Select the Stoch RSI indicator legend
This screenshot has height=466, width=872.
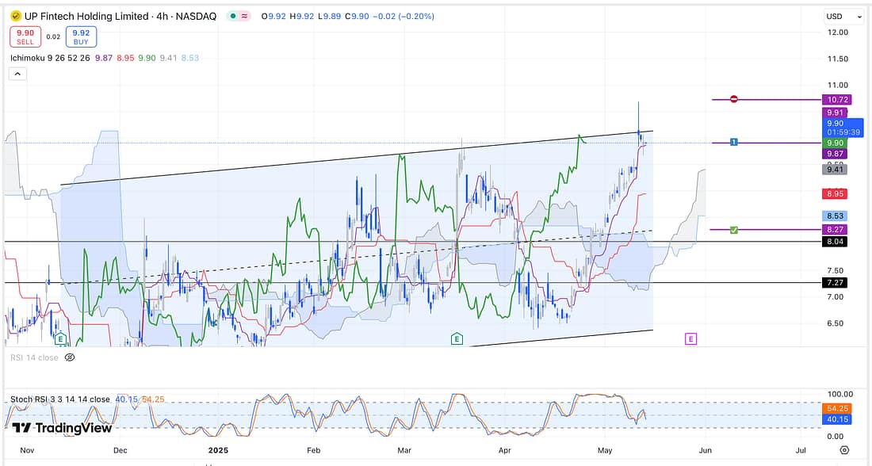[x=59, y=399]
